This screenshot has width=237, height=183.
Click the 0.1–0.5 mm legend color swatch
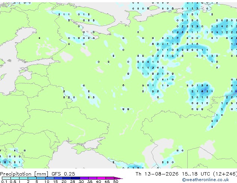click(x=6, y=178)
